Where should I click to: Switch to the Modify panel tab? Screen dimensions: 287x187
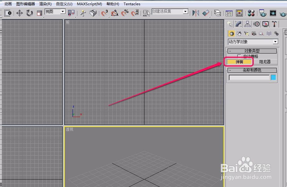238,24
